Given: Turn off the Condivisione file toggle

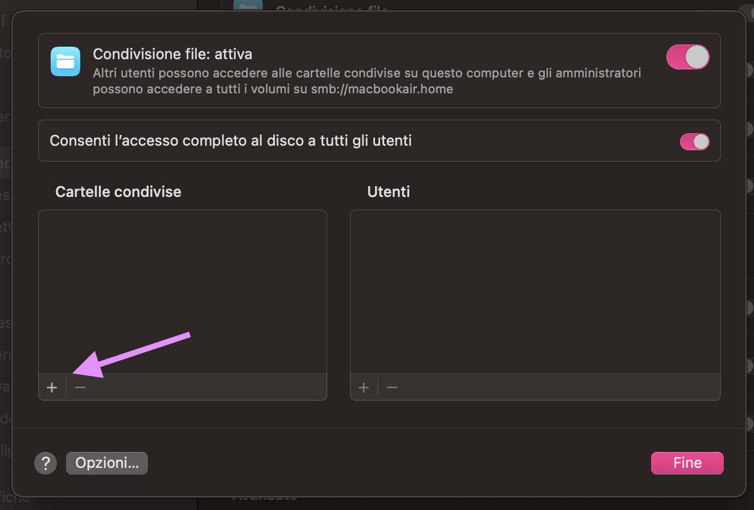Looking at the screenshot, I should coord(687,57).
